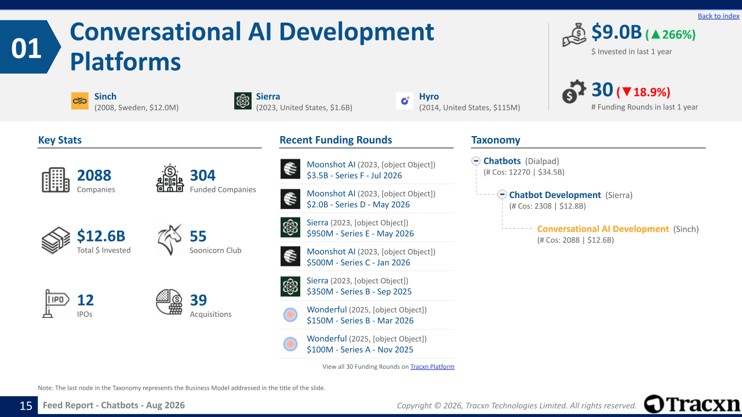
Task: Open the Sinch company name in header
Action: [x=106, y=97]
